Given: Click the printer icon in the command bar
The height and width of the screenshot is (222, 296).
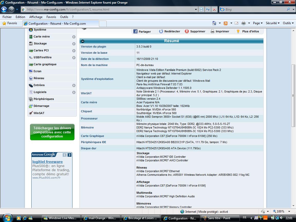Looking at the screenshot, I should (x=244, y=23).
